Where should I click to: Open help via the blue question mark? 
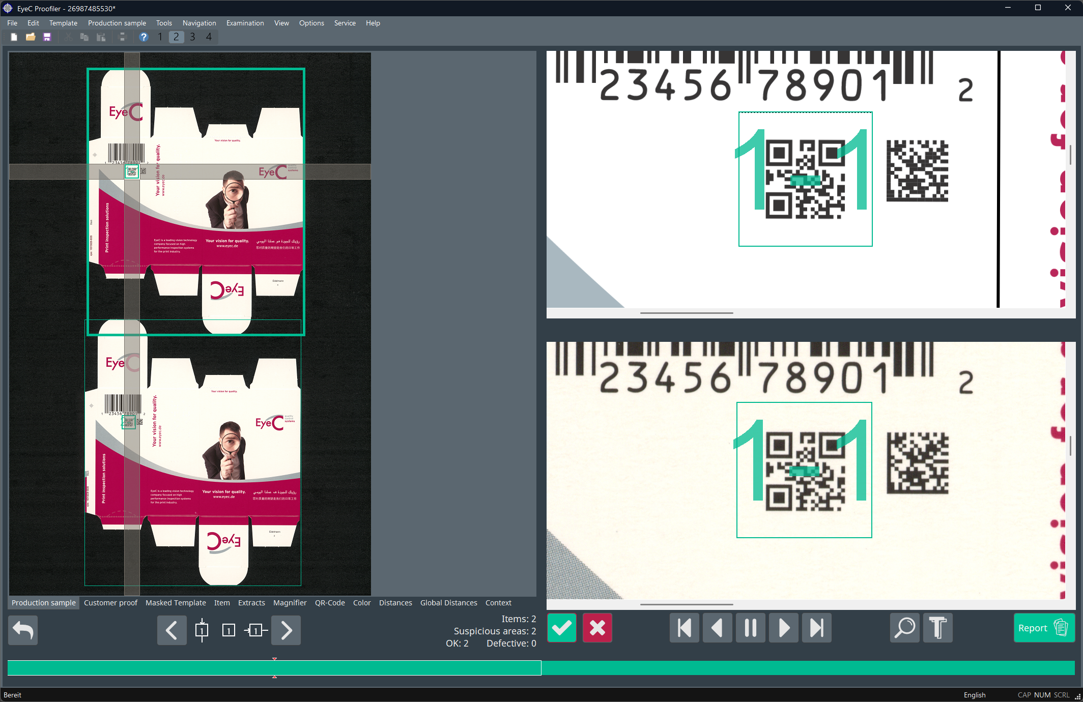coord(144,37)
